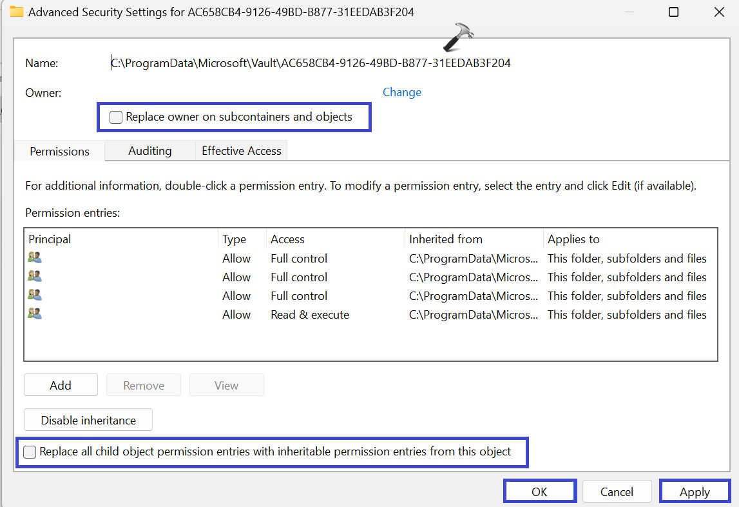Enable Replace owner on subcontainers and objects
The height and width of the screenshot is (507, 739).
pyautogui.click(x=116, y=117)
